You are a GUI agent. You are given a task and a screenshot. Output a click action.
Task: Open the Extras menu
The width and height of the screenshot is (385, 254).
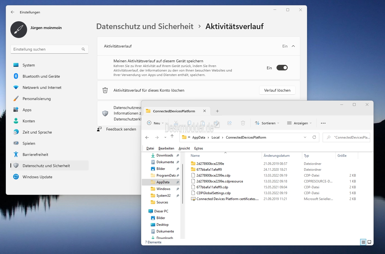(x=199, y=148)
